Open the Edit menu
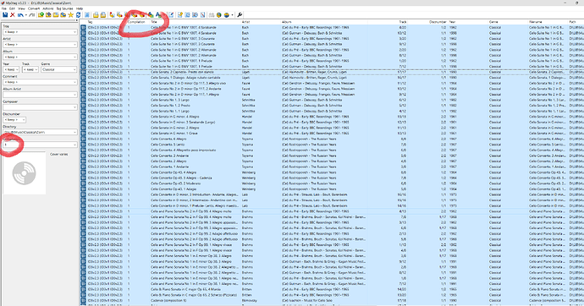 pos(12,8)
